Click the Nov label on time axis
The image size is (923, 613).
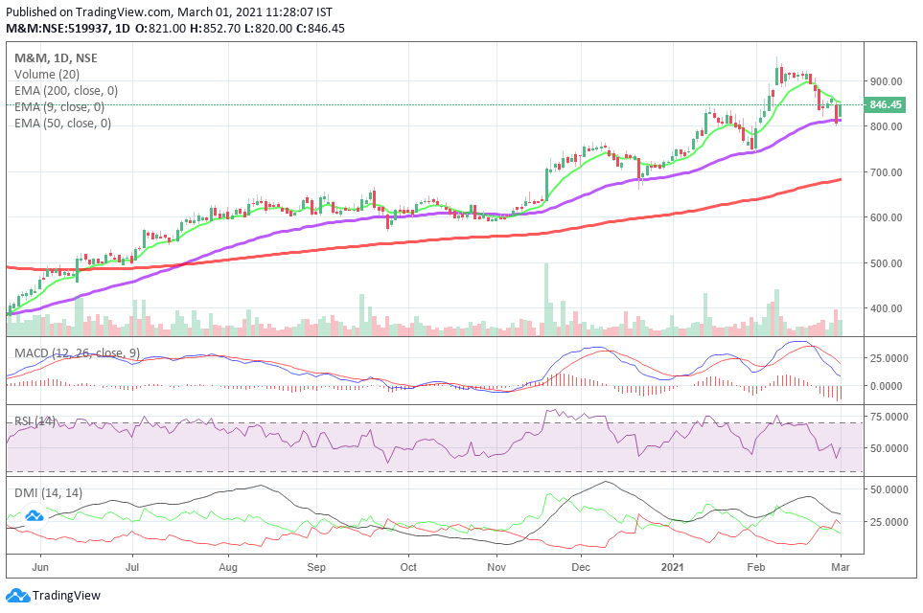pyautogui.click(x=496, y=567)
